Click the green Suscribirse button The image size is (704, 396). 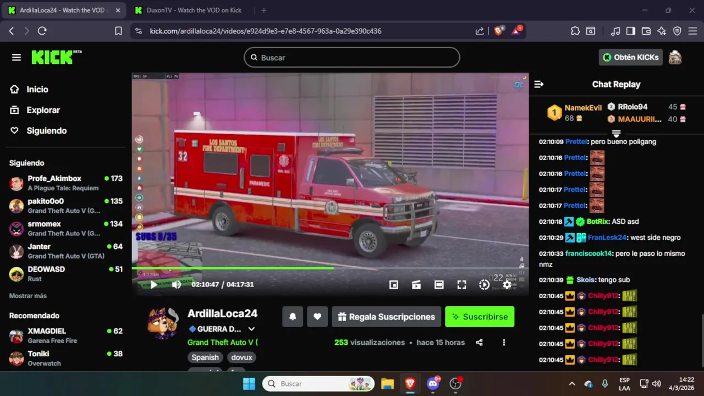click(x=480, y=317)
